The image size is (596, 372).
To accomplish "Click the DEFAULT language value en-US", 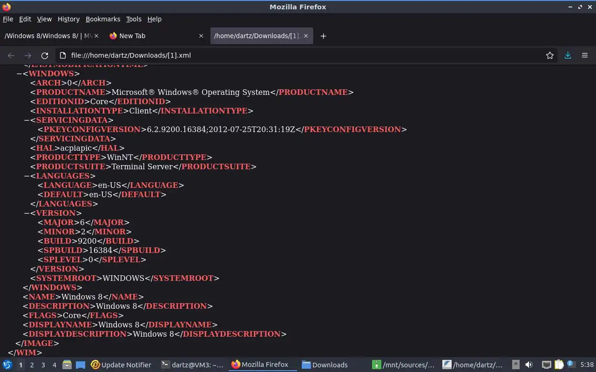I will point(101,194).
